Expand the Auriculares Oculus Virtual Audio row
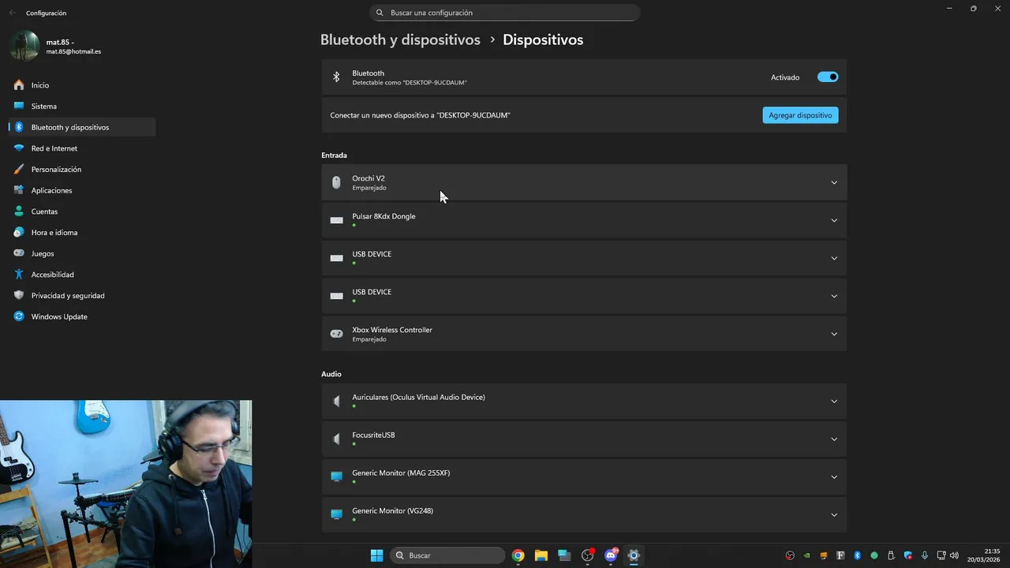 coord(584,401)
